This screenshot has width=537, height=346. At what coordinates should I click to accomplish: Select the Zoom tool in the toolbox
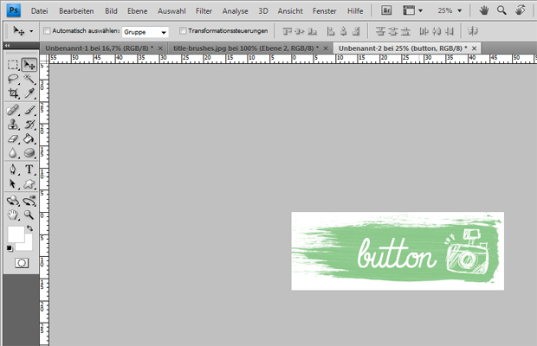(29, 214)
